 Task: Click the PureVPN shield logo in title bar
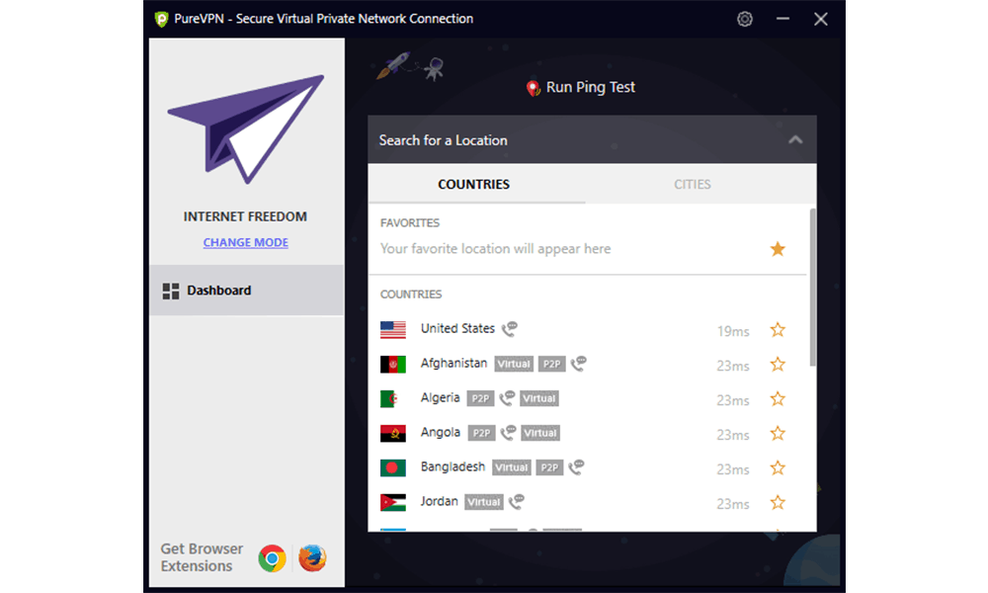(x=161, y=19)
